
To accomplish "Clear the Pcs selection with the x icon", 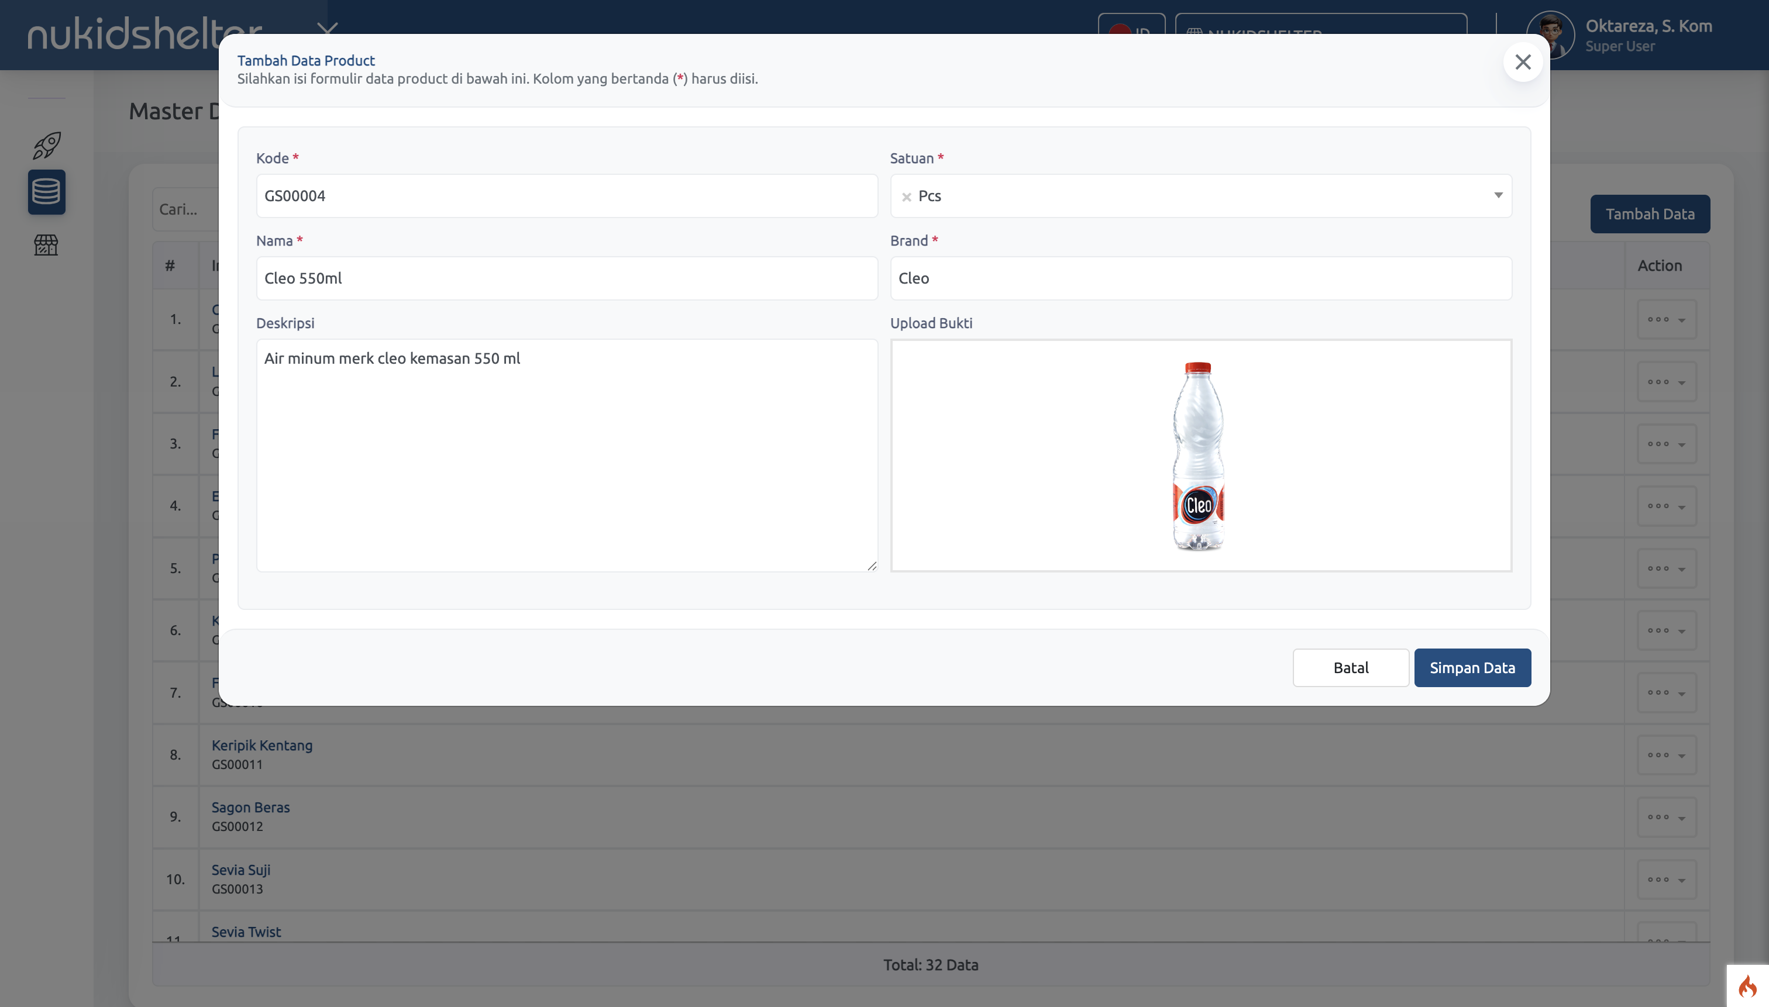I will coord(906,197).
